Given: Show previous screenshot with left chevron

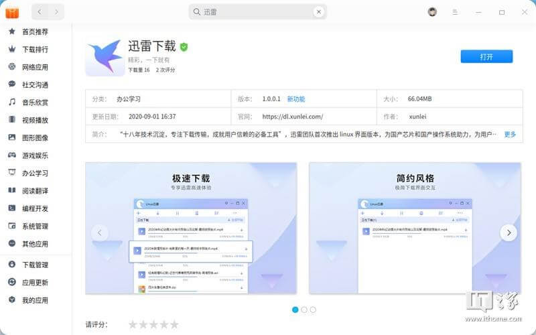Looking at the screenshot, I should point(100,232).
